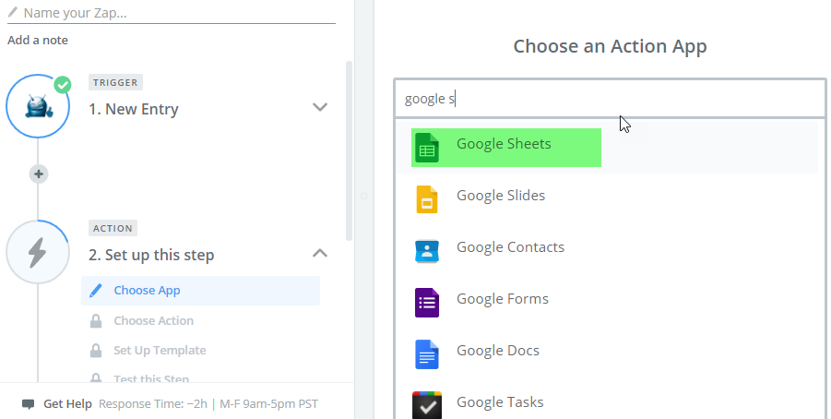This screenshot has height=419, width=831.
Task: Click the Response Time text
Action: (x=208, y=404)
